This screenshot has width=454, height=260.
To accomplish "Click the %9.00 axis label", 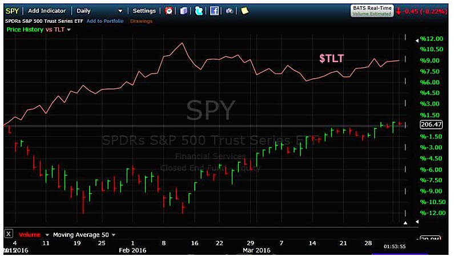I will 429,60.
